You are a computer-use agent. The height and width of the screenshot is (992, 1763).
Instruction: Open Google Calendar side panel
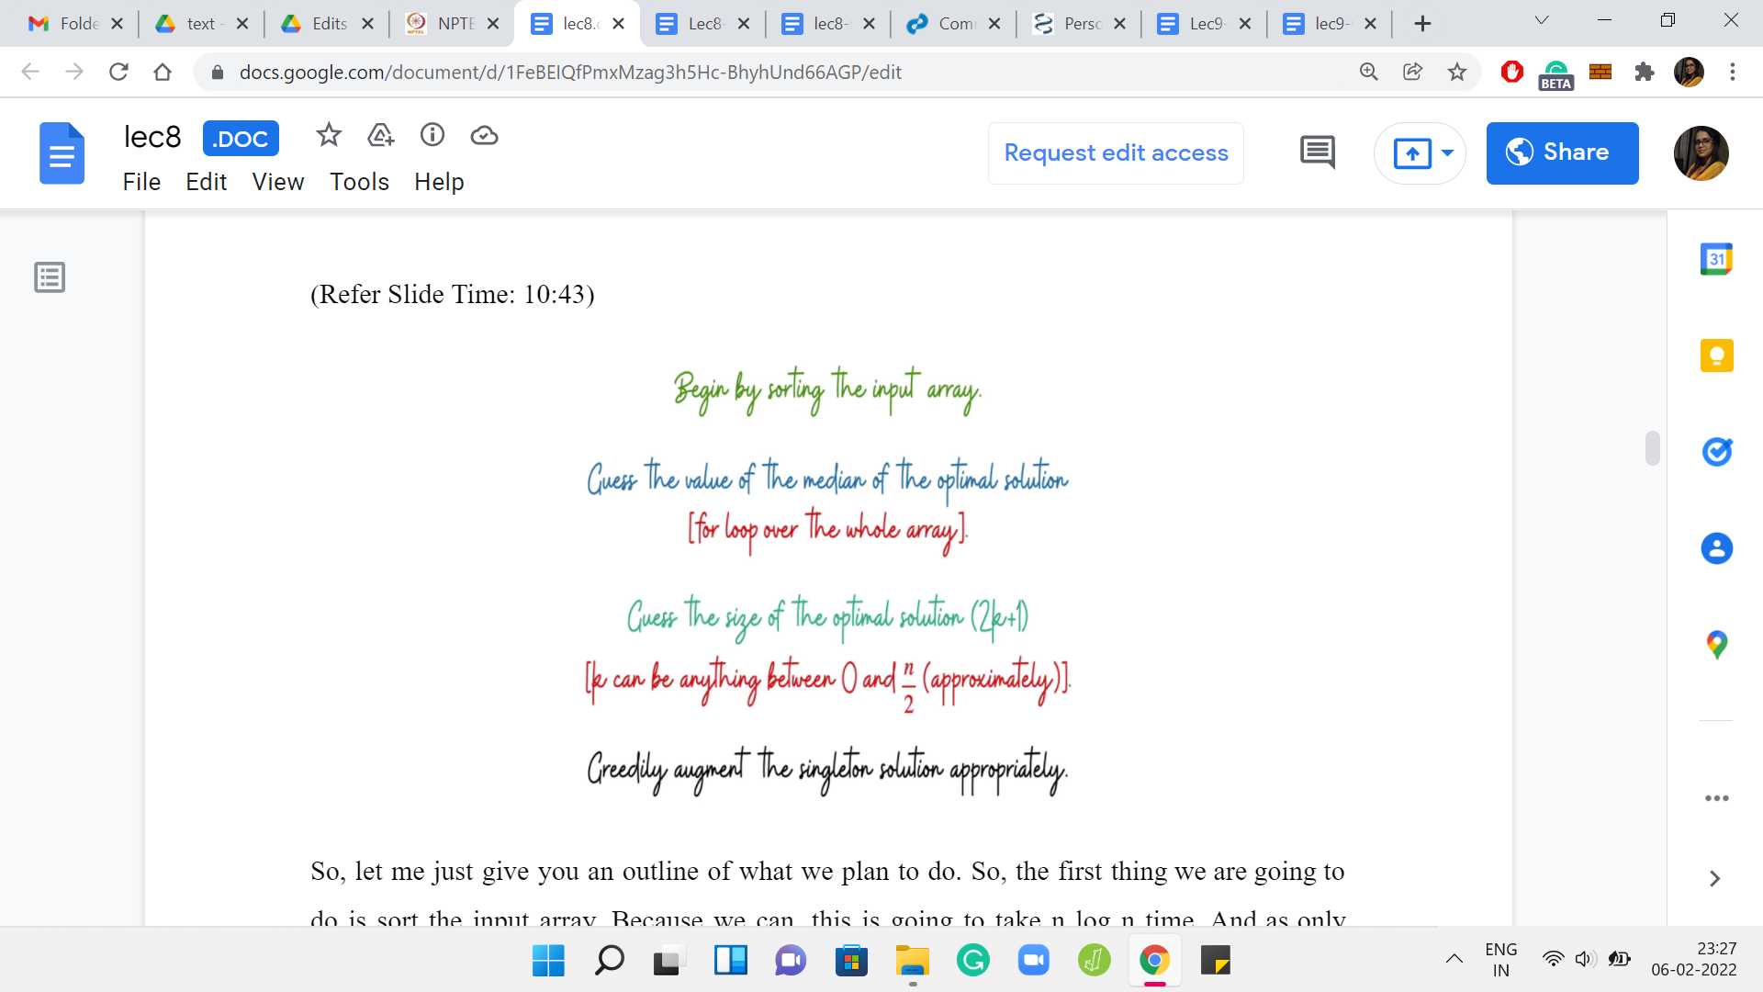[1716, 259]
